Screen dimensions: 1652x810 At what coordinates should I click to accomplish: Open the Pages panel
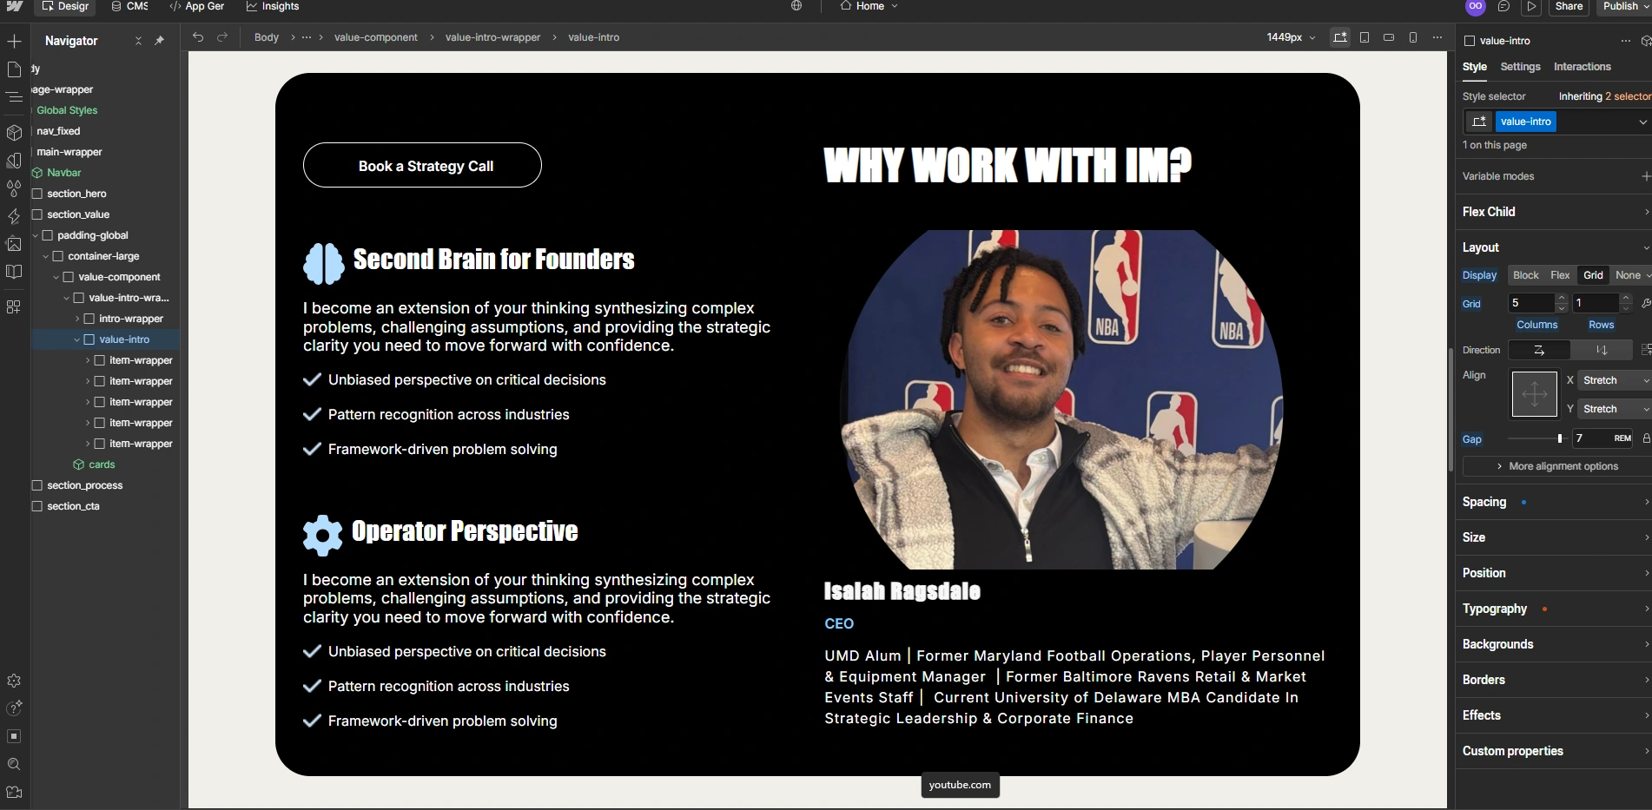tap(14, 69)
